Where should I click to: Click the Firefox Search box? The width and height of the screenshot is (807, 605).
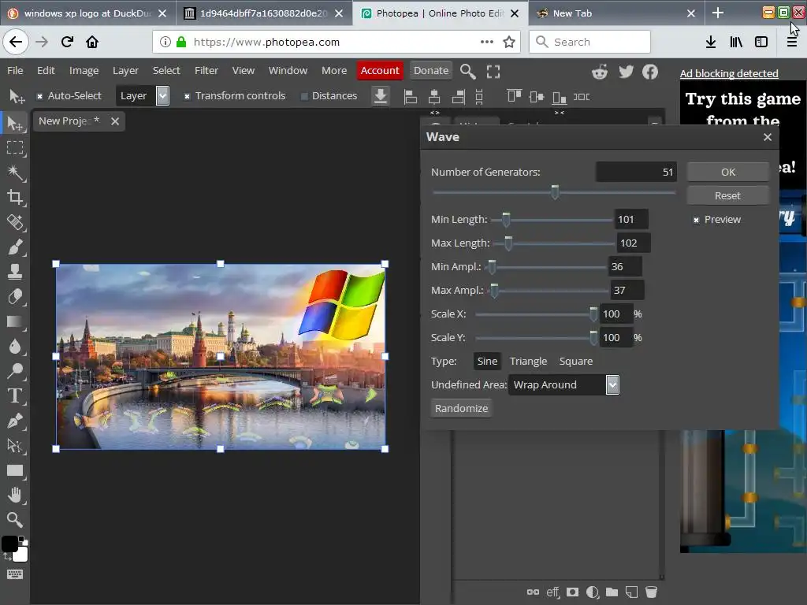[x=589, y=42]
